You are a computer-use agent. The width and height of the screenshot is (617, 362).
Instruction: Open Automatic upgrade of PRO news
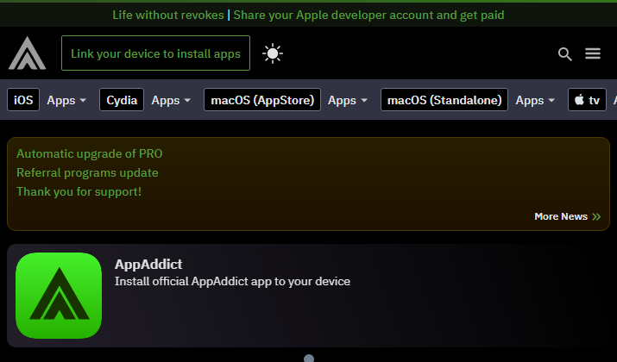click(90, 153)
